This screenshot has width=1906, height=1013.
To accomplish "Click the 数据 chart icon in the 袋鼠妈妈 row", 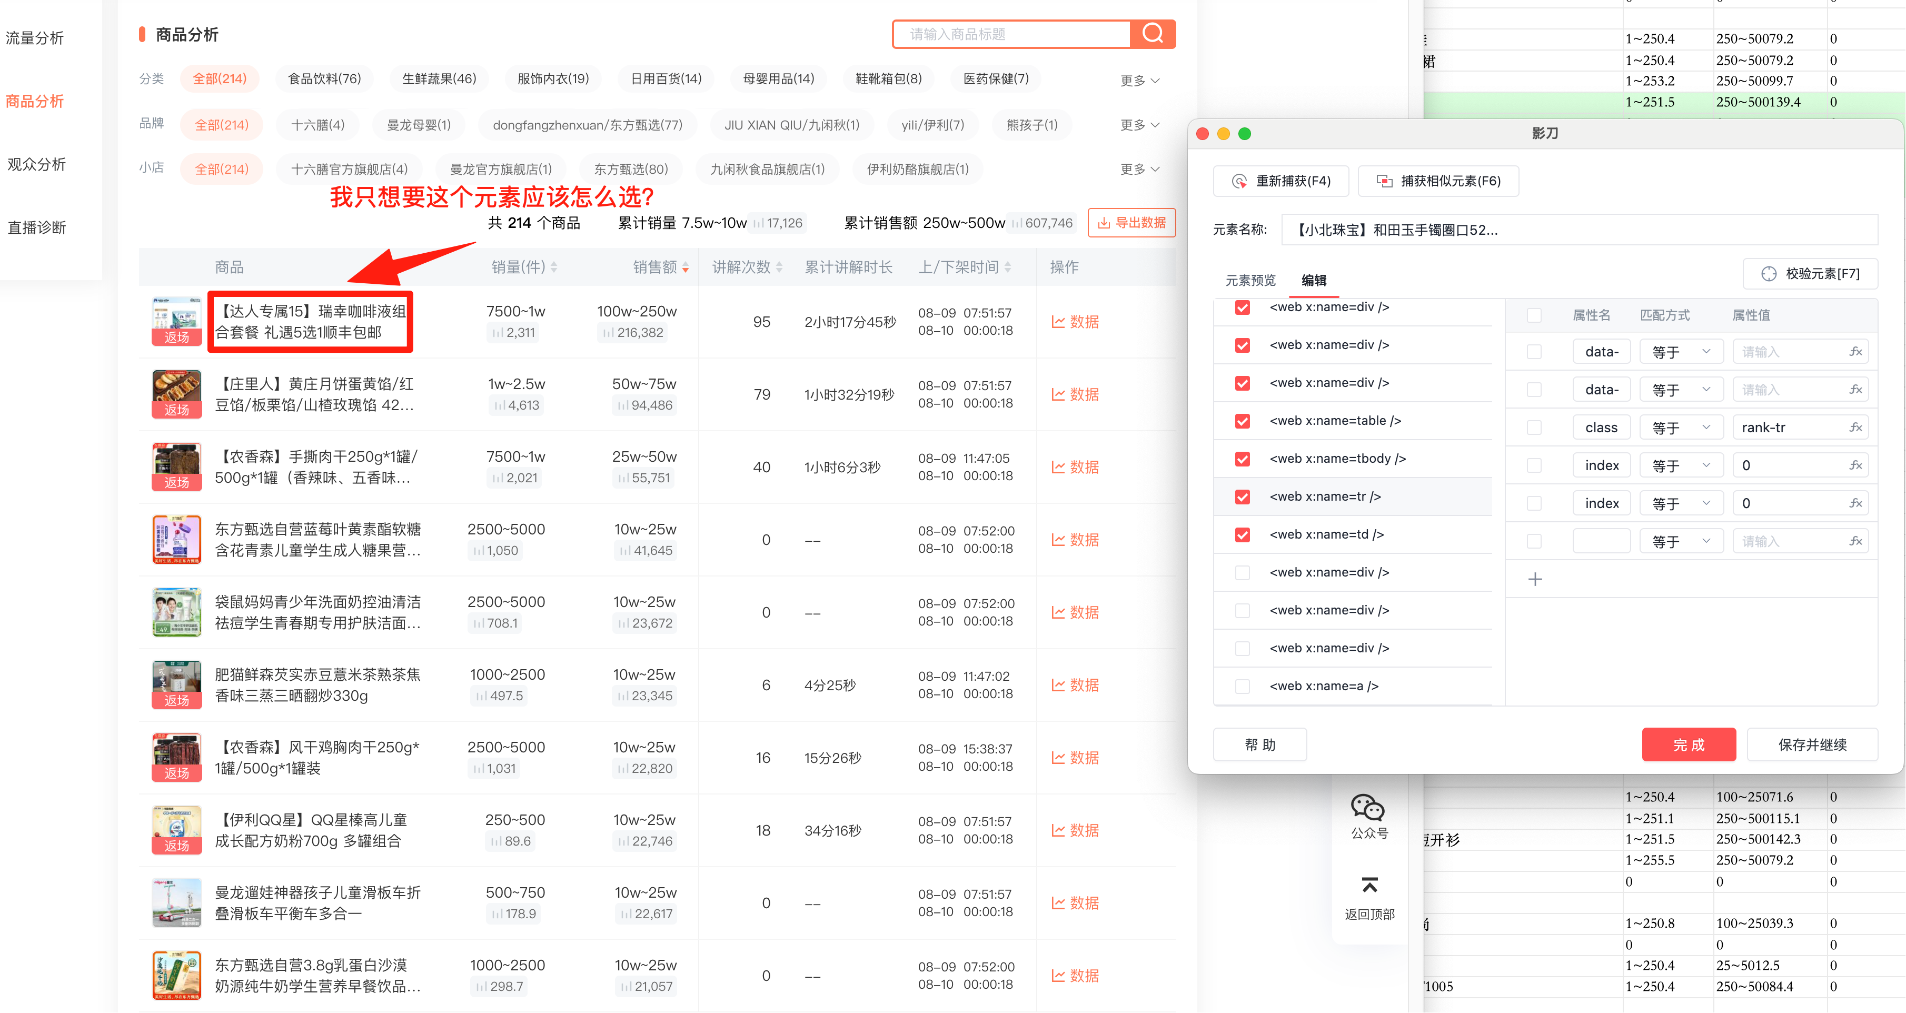I will pyautogui.click(x=1058, y=612).
